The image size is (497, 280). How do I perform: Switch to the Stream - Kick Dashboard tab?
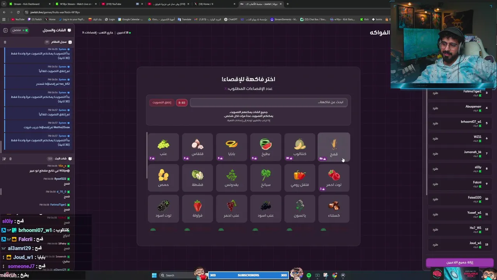point(29,4)
